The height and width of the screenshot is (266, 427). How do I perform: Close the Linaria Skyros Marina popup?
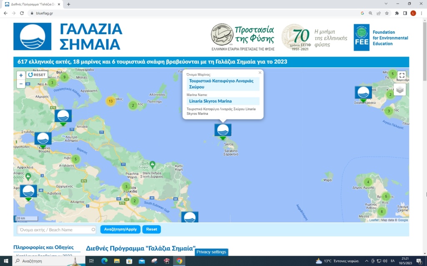coord(260,72)
